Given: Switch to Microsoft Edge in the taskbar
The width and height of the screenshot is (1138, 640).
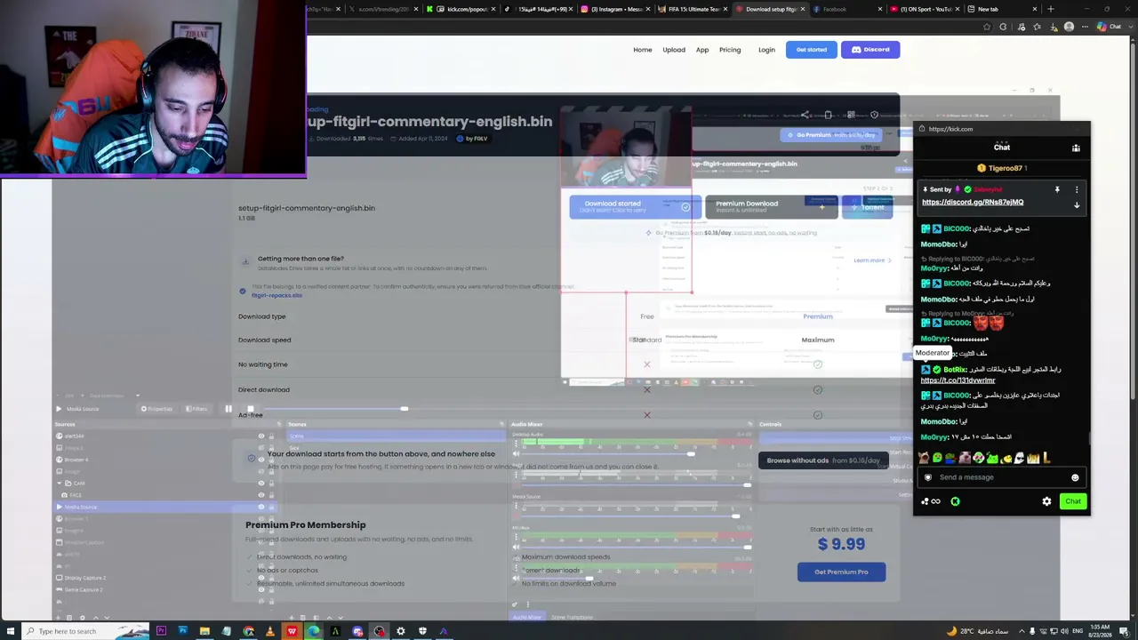Looking at the screenshot, I should (313, 631).
